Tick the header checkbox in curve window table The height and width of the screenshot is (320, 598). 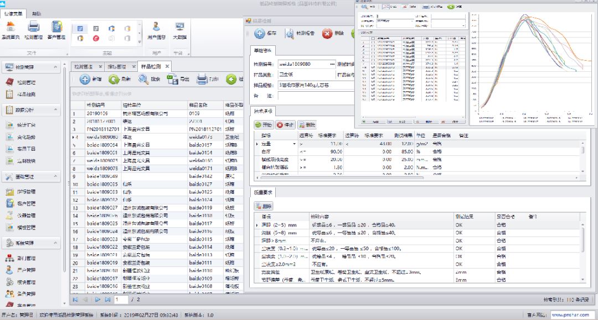coord(373,39)
